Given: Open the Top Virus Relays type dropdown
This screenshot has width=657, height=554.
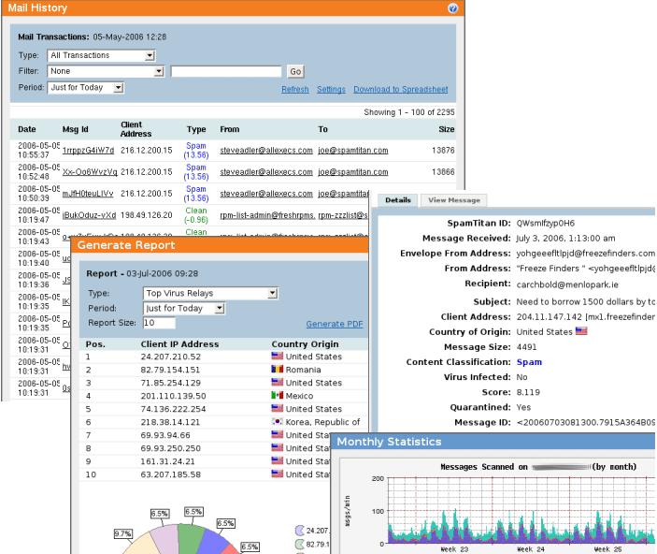Looking at the screenshot, I should point(210,293).
